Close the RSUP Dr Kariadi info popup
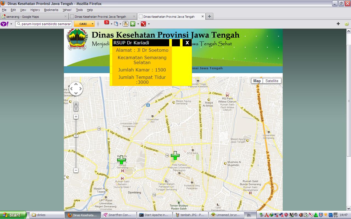Viewport: 351px width, 219px height. point(187,43)
